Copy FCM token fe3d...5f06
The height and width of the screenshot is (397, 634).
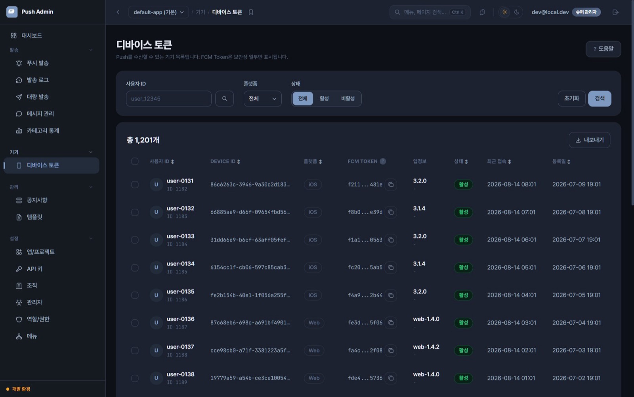click(x=391, y=323)
